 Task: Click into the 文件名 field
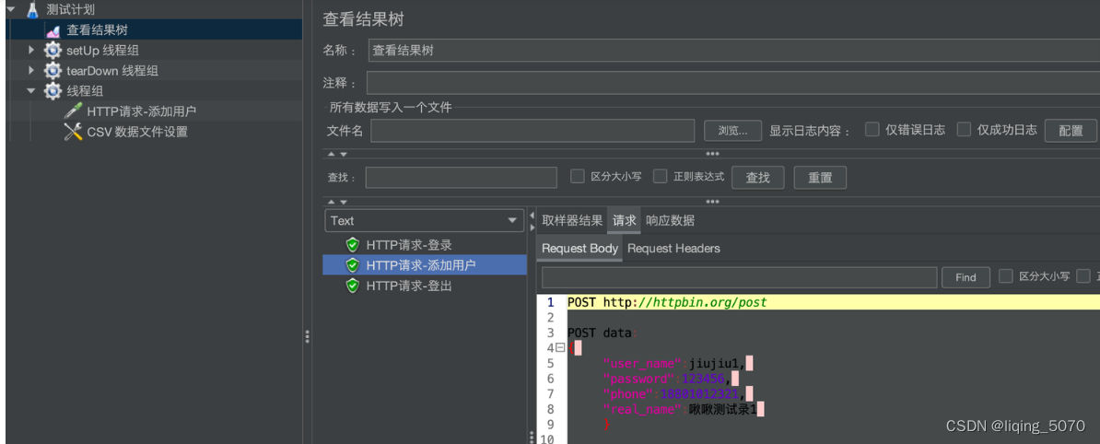[532, 131]
